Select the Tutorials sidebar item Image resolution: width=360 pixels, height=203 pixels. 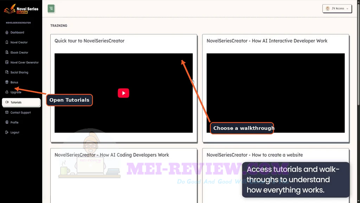tap(21, 103)
